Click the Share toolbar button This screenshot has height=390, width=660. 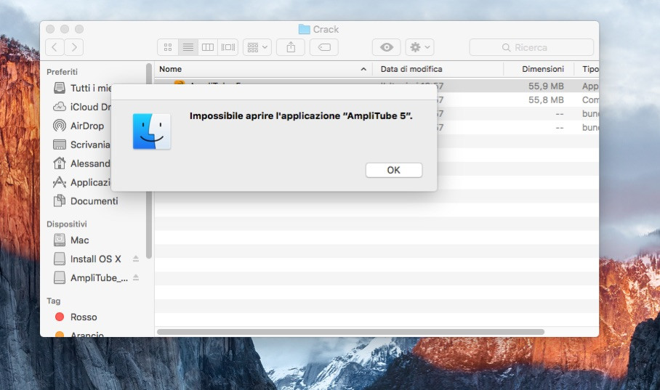(x=291, y=47)
